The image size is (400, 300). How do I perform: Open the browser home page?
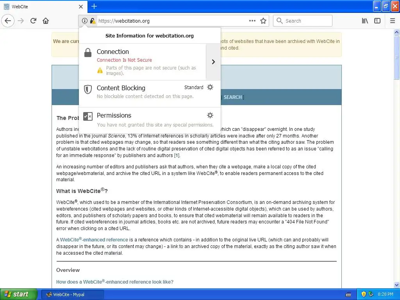click(46, 21)
